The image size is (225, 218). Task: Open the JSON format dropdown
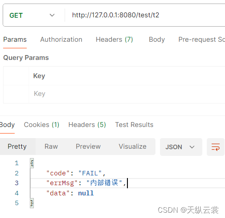[181, 147]
